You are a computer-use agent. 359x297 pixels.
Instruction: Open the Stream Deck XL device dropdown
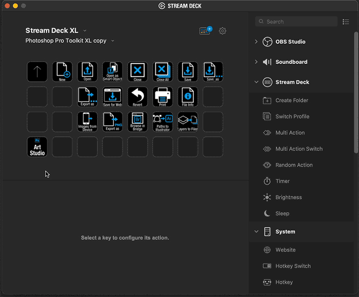coord(85,31)
